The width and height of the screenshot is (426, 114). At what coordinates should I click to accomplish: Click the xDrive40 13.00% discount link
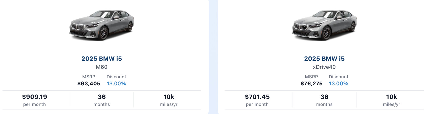pos(338,84)
